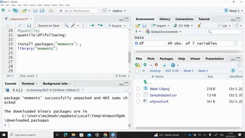This screenshot has width=245, height=138.
Task: Switch to the Plots tab
Action: coord(151,59)
